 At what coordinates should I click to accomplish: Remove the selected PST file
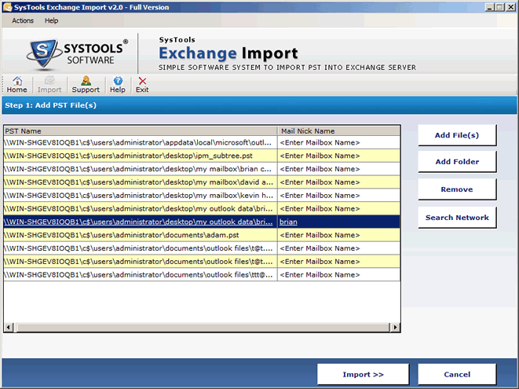457,189
